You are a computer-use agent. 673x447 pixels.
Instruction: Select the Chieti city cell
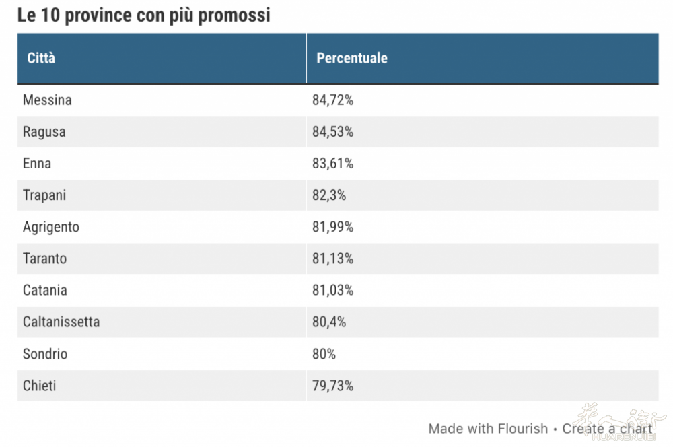click(40, 386)
